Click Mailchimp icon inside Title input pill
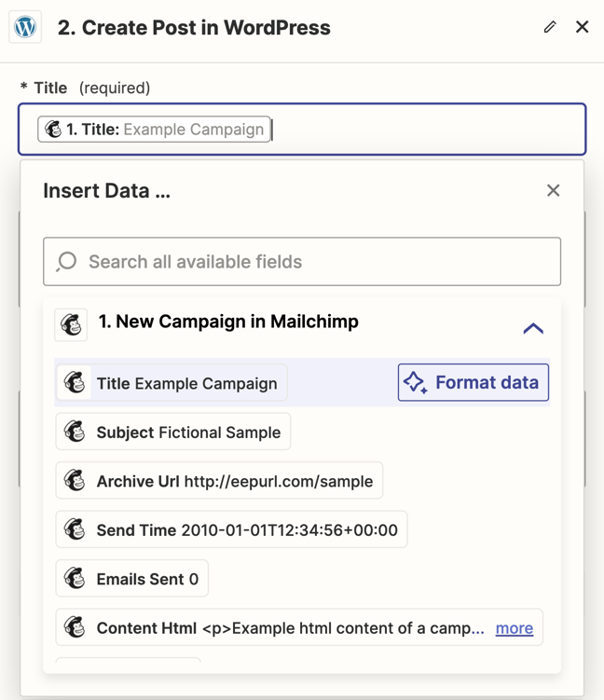Screen dimensions: 604x700 tap(53, 130)
